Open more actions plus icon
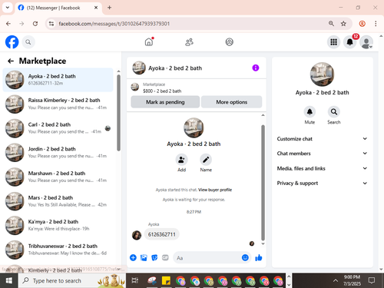The width and height of the screenshot is (384, 288). pyautogui.click(x=133, y=257)
